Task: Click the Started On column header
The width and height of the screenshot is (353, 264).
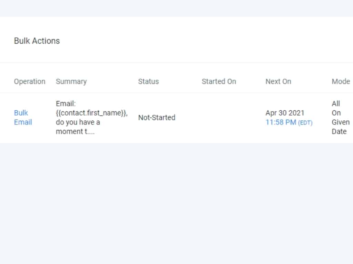Action: 219,81
